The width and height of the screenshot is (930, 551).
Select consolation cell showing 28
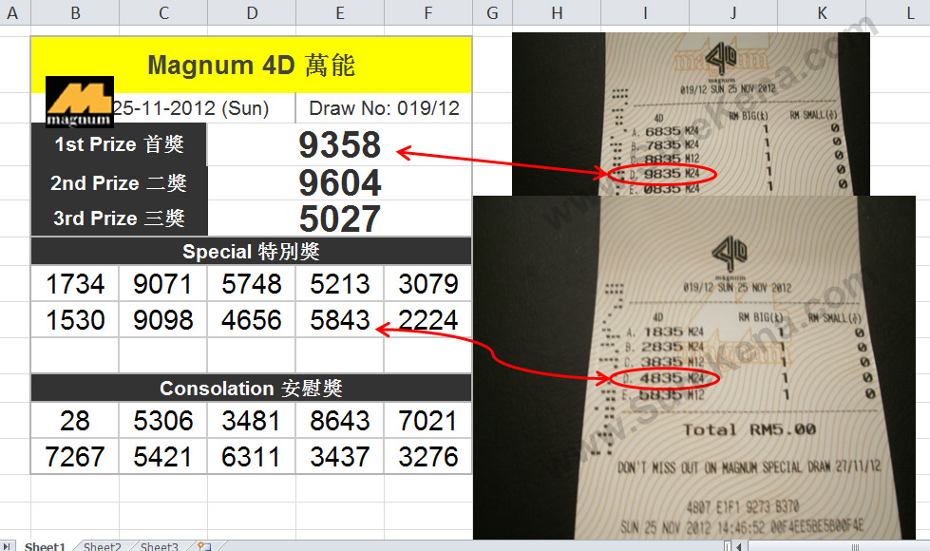[75, 421]
